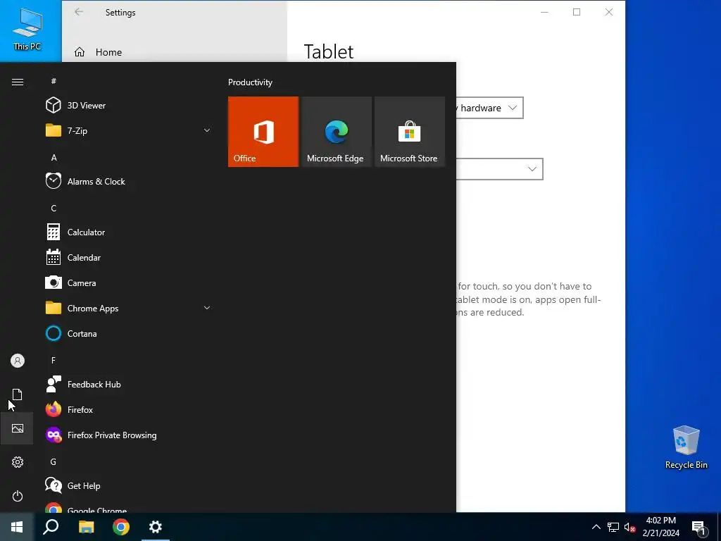Switch to Settings via taskbar gear
Image resolution: width=721 pixels, height=541 pixels.
156,527
